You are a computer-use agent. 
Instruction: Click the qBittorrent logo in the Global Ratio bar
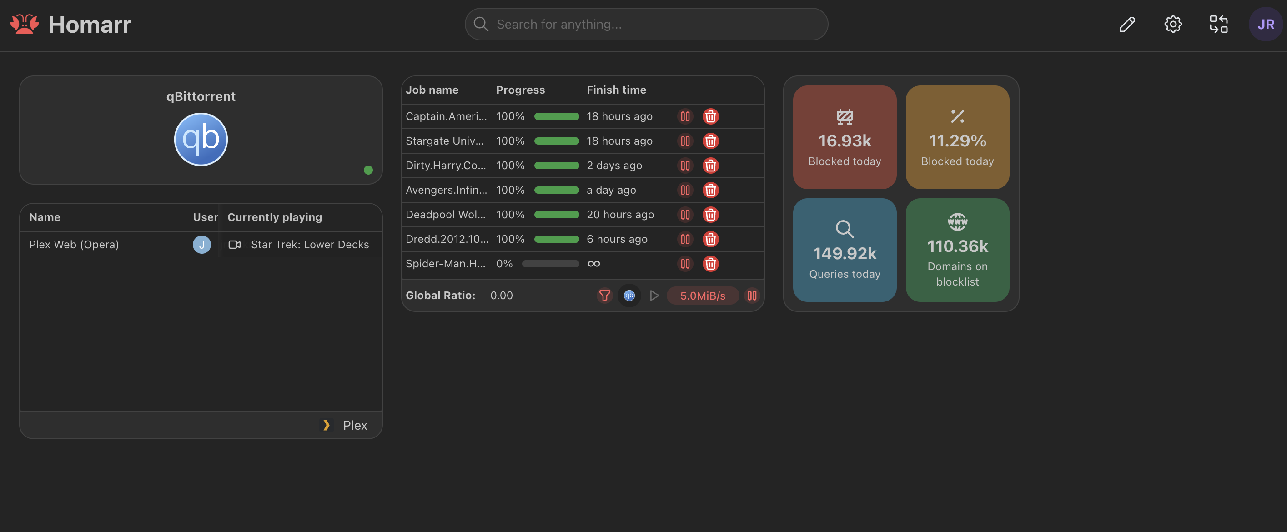pos(629,296)
